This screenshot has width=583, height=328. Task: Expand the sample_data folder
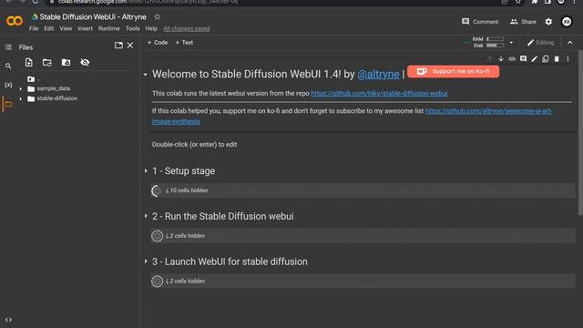21,89
